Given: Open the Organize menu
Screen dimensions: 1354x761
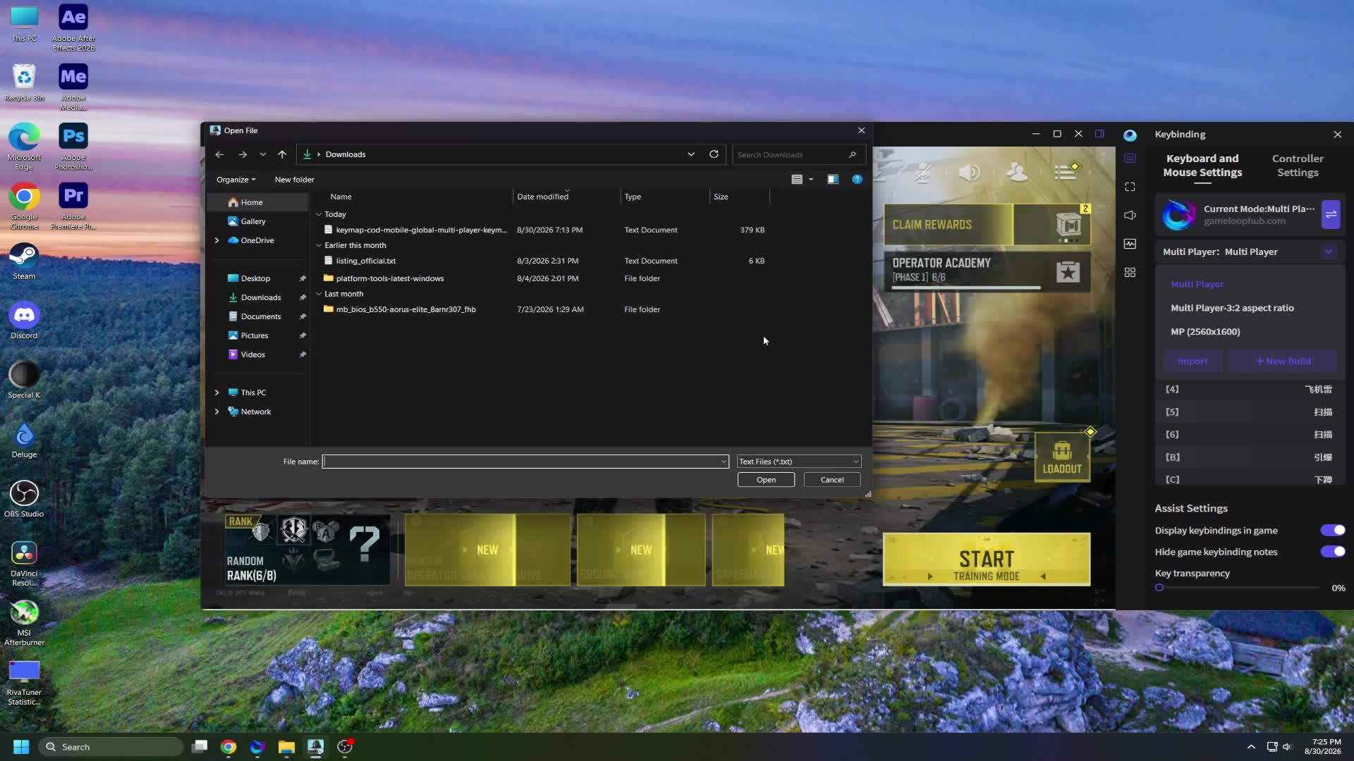Looking at the screenshot, I should click(236, 180).
